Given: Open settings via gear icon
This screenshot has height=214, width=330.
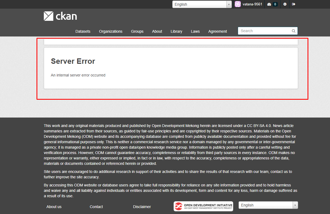Looking at the screenshot, I should (285, 4).
